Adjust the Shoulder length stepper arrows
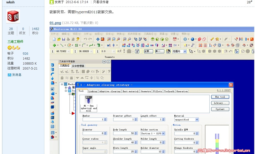Screen dimensions: 255x154 coord(136,143)
